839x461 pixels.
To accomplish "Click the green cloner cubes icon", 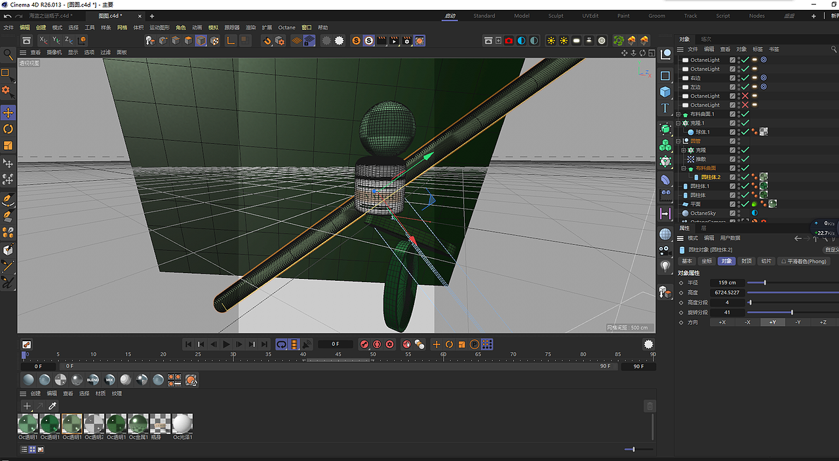I will click(665, 145).
